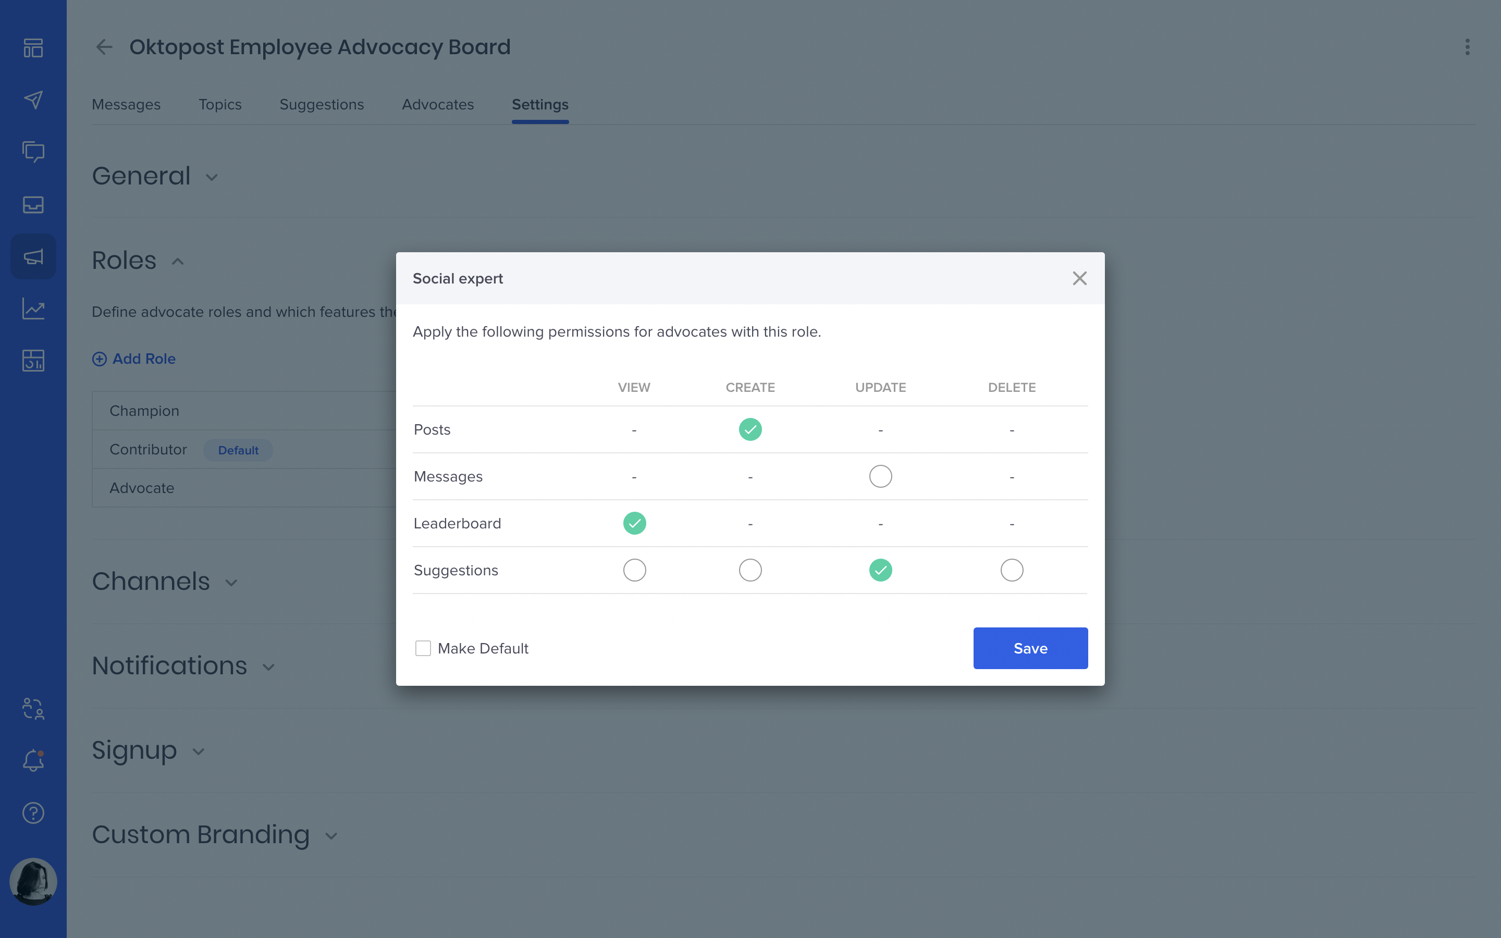Click the user profile avatar
The width and height of the screenshot is (1501, 938).
click(33, 881)
